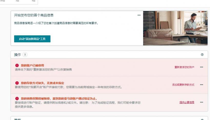Screen dimensions: 210x120
Task: Click the 重新激活您的账户 link
Action: (184, 67)
